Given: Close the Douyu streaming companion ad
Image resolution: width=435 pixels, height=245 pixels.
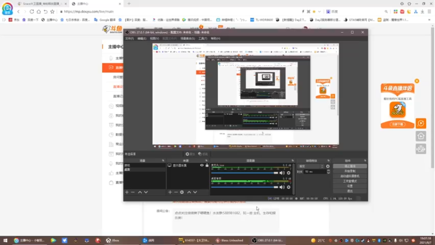Looking at the screenshot, I should [417, 81].
